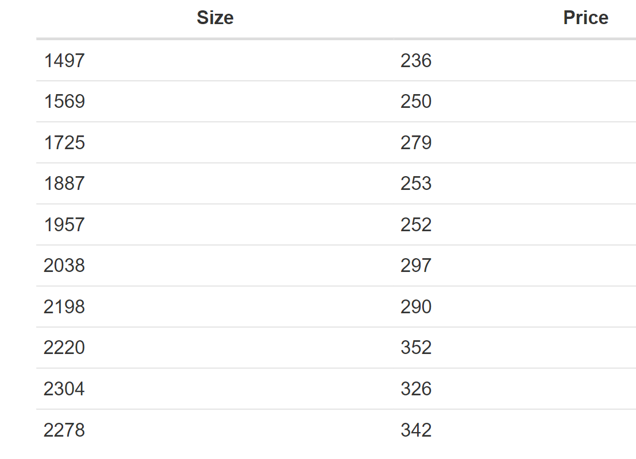
Task: Click the Size column header
Action: click(x=215, y=18)
